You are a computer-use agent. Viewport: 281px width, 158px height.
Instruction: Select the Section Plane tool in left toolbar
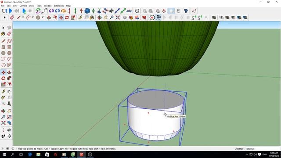pyautogui.click(x=9, y=136)
